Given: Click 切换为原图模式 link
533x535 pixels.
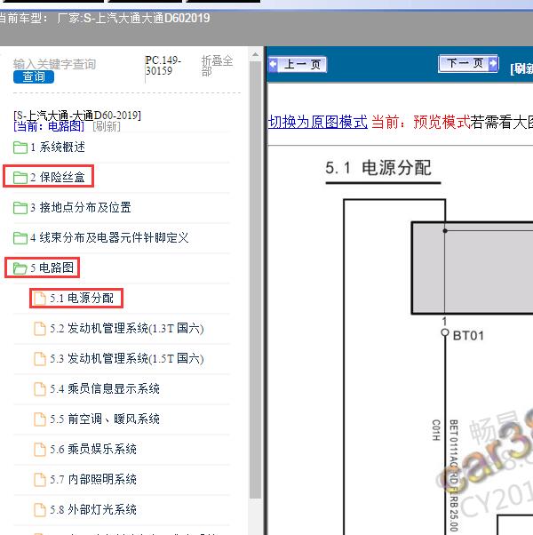Looking at the screenshot, I should pos(318,122).
